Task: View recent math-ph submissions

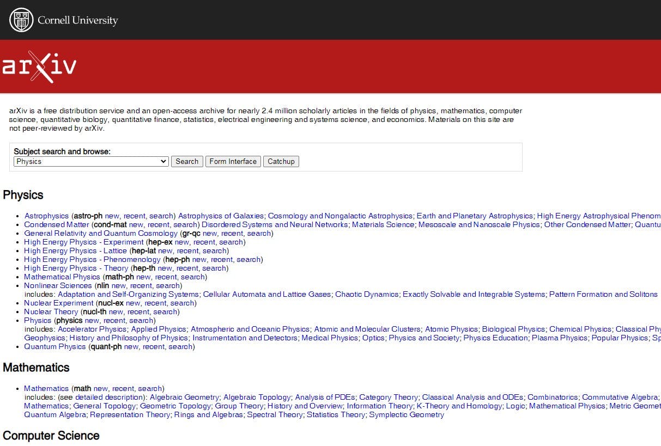Action: 166,277
